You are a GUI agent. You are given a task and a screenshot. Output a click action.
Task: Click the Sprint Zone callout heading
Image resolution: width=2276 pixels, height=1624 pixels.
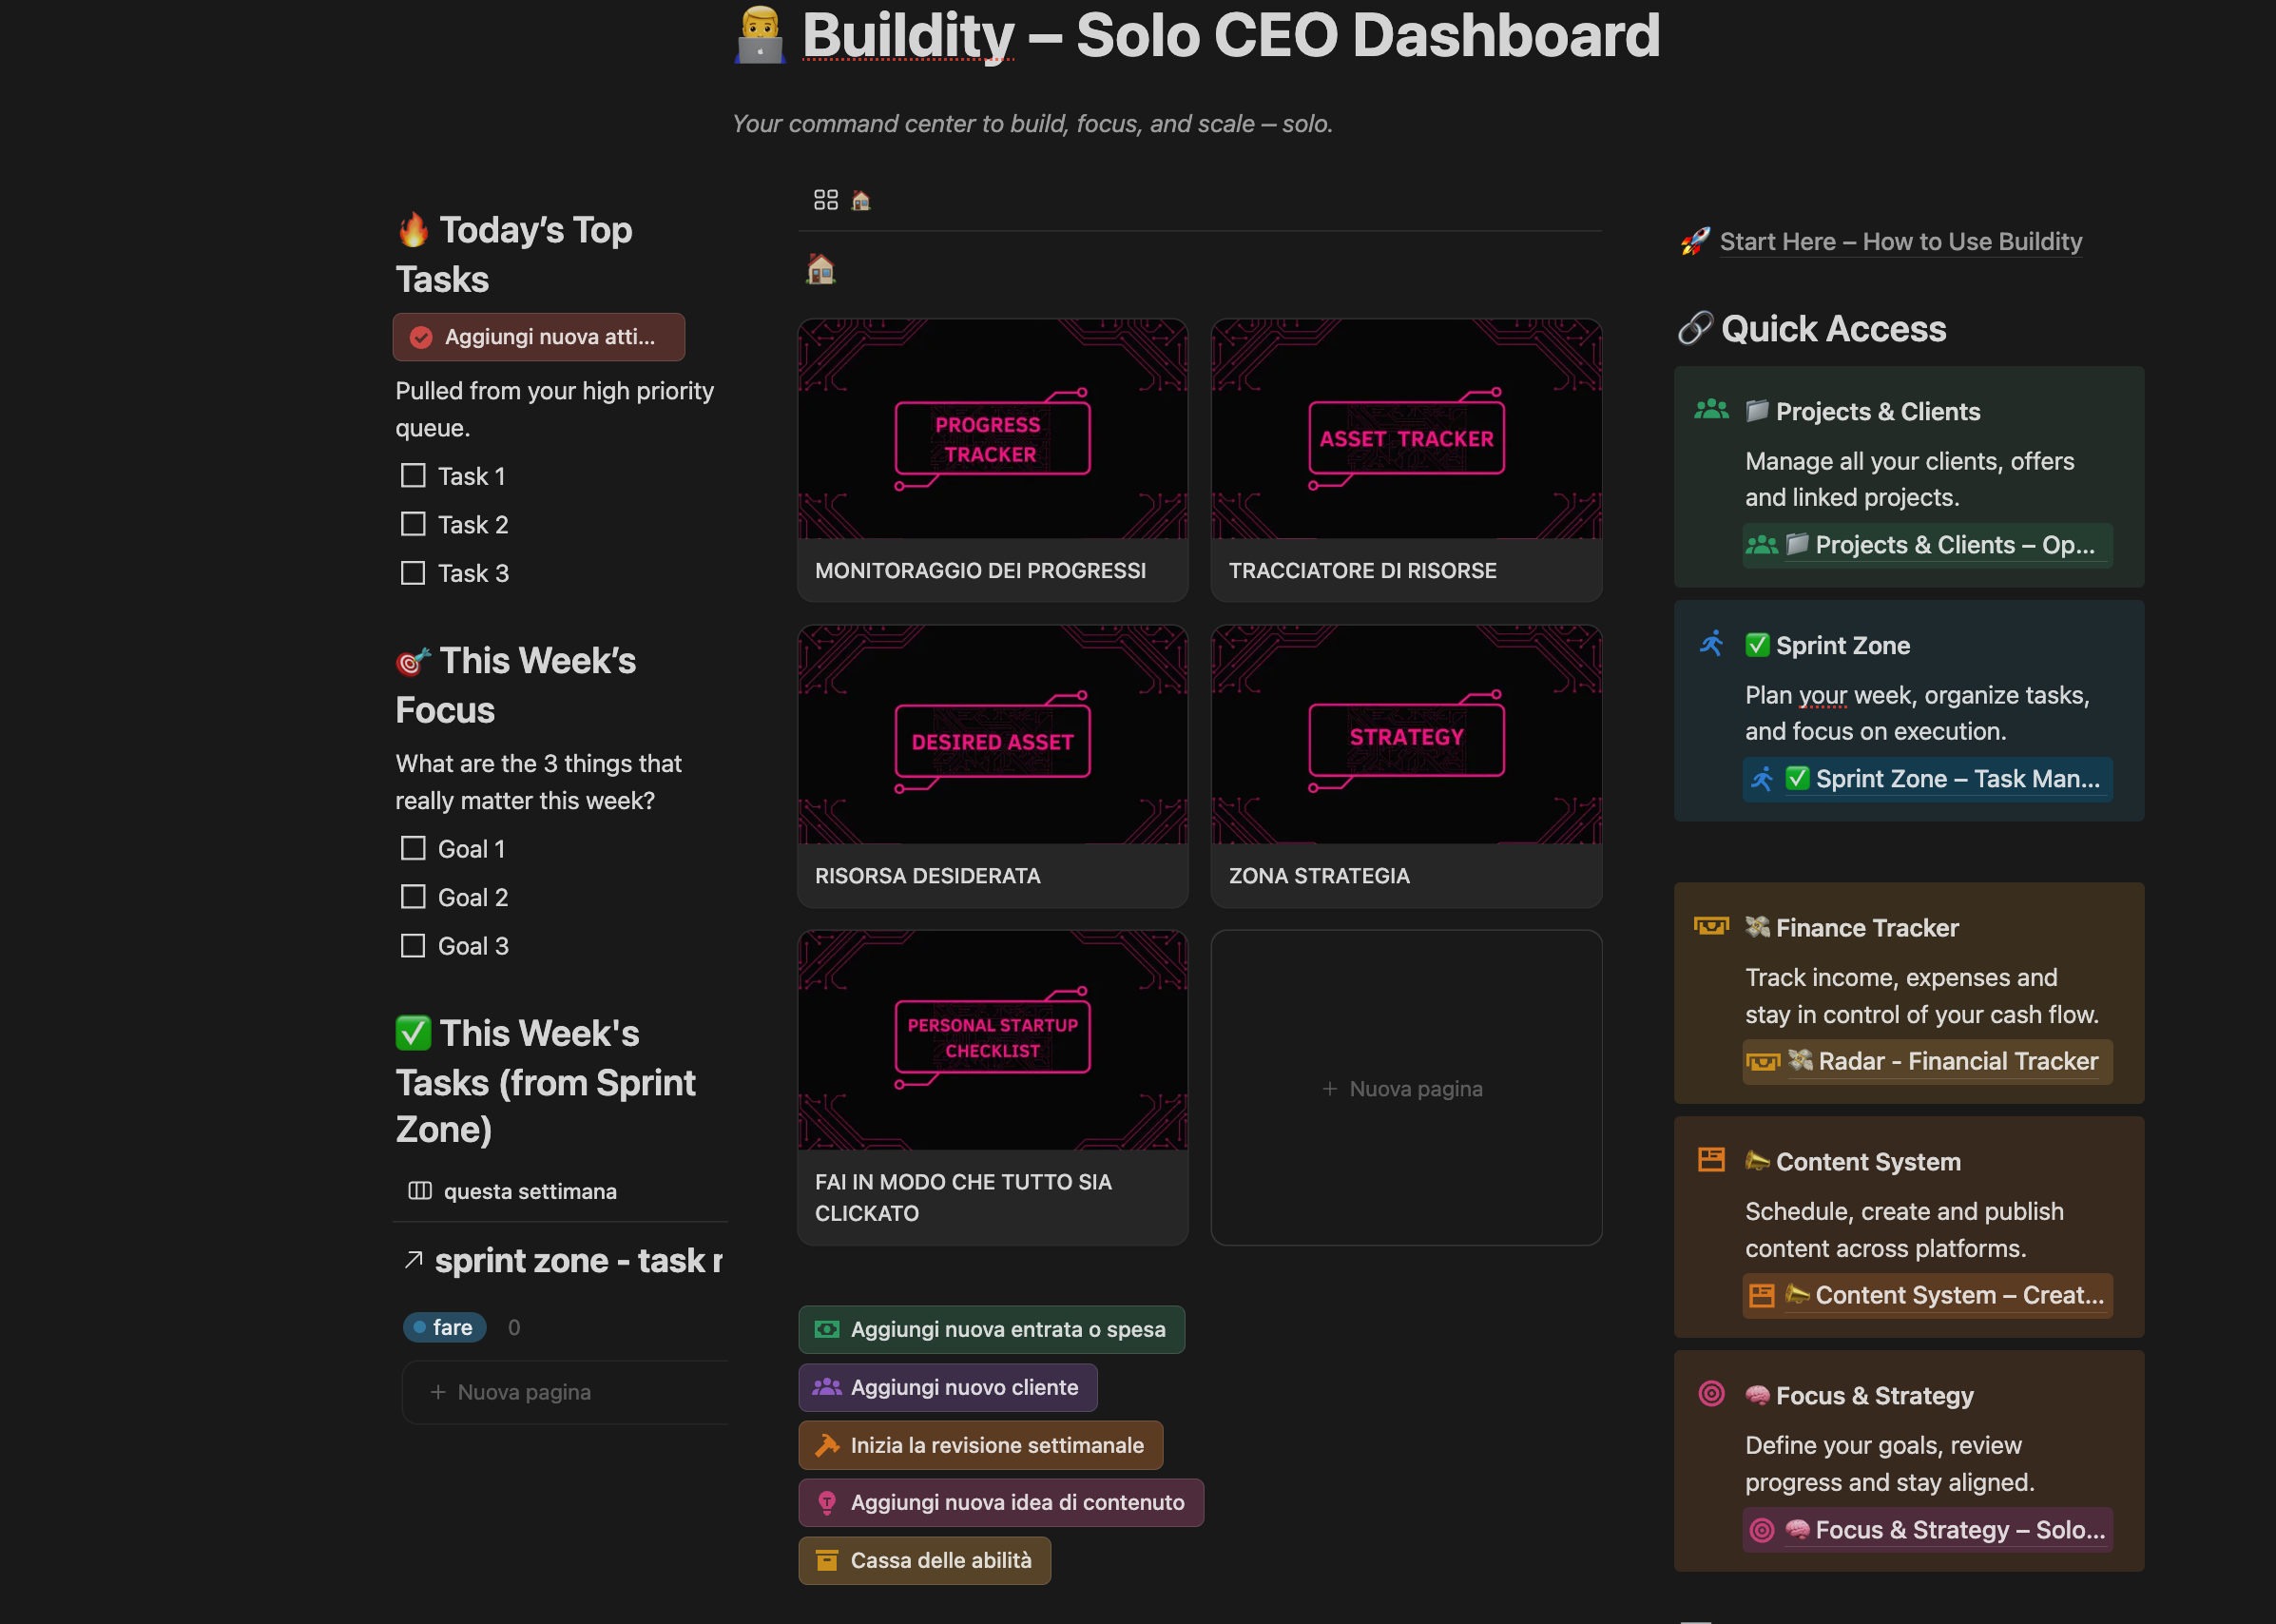tap(1827, 645)
